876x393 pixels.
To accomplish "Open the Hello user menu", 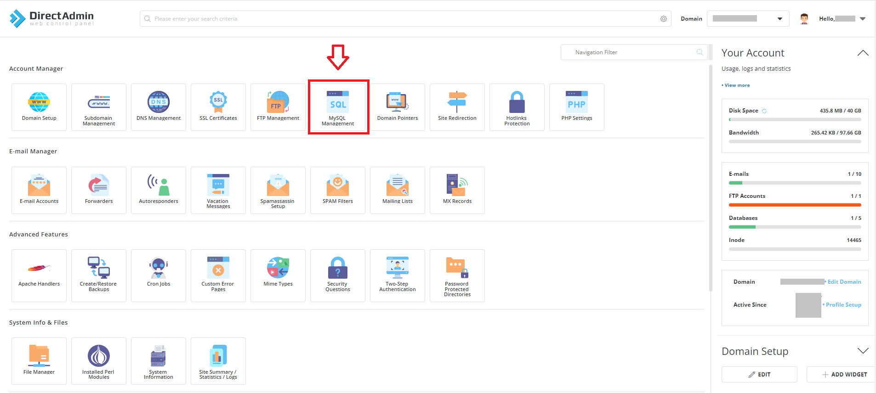I will pos(842,19).
